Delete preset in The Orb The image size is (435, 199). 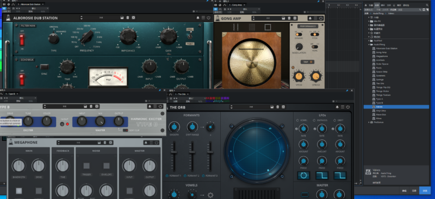point(278,107)
